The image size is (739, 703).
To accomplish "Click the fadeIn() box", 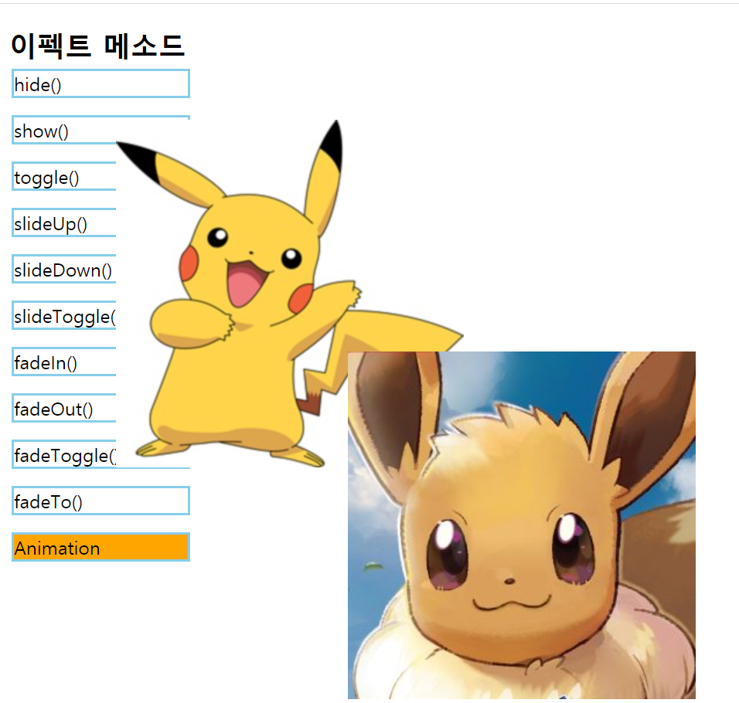I will pos(63,362).
